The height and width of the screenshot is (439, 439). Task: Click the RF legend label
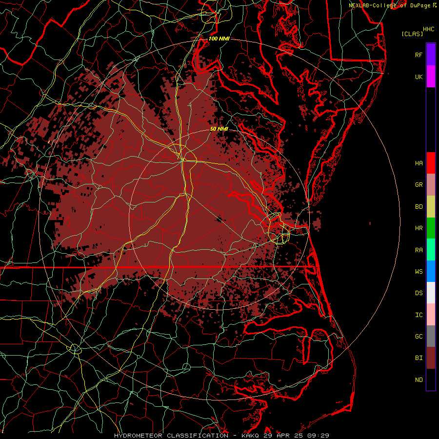[x=419, y=55]
